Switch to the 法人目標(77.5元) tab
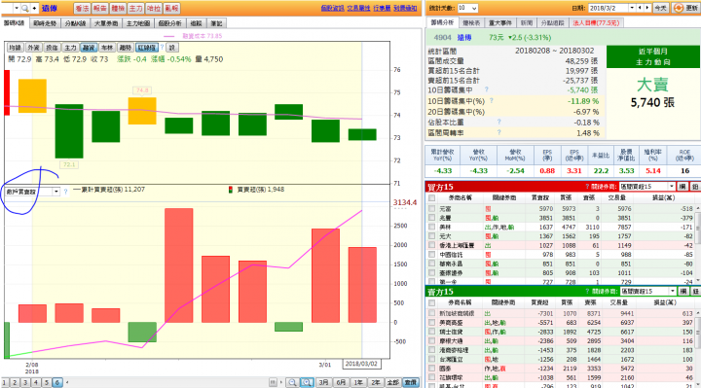This screenshot has width=701, height=388. pyautogui.click(x=596, y=22)
